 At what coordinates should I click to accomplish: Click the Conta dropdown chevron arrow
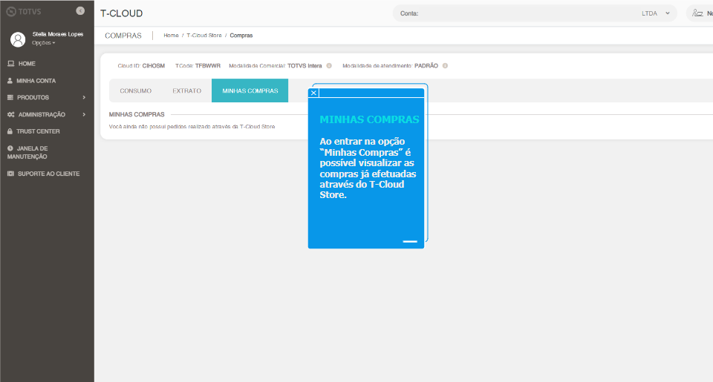click(668, 13)
